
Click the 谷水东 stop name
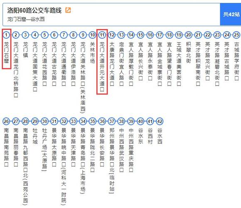[x=140, y=136]
